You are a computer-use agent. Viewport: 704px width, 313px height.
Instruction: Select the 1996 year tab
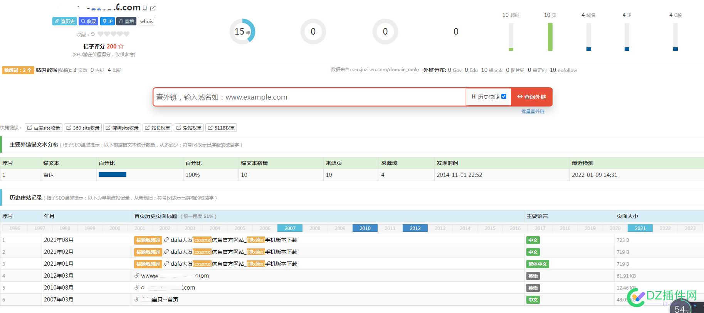[15, 228]
